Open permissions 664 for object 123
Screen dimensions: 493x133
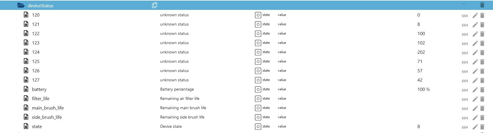click(x=465, y=44)
